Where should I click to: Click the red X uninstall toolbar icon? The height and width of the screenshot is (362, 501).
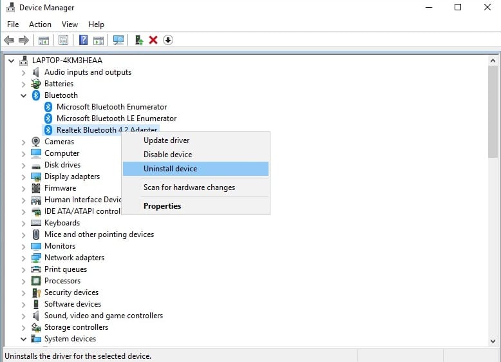click(x=153, y=40)
